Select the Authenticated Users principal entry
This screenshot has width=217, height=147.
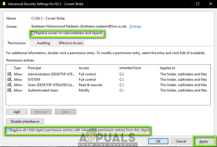click(x=43, y=90)
